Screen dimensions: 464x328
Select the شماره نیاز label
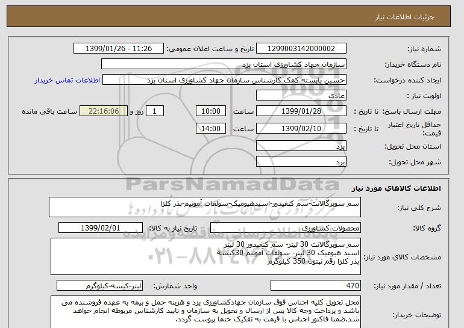[x=424, y=49]
